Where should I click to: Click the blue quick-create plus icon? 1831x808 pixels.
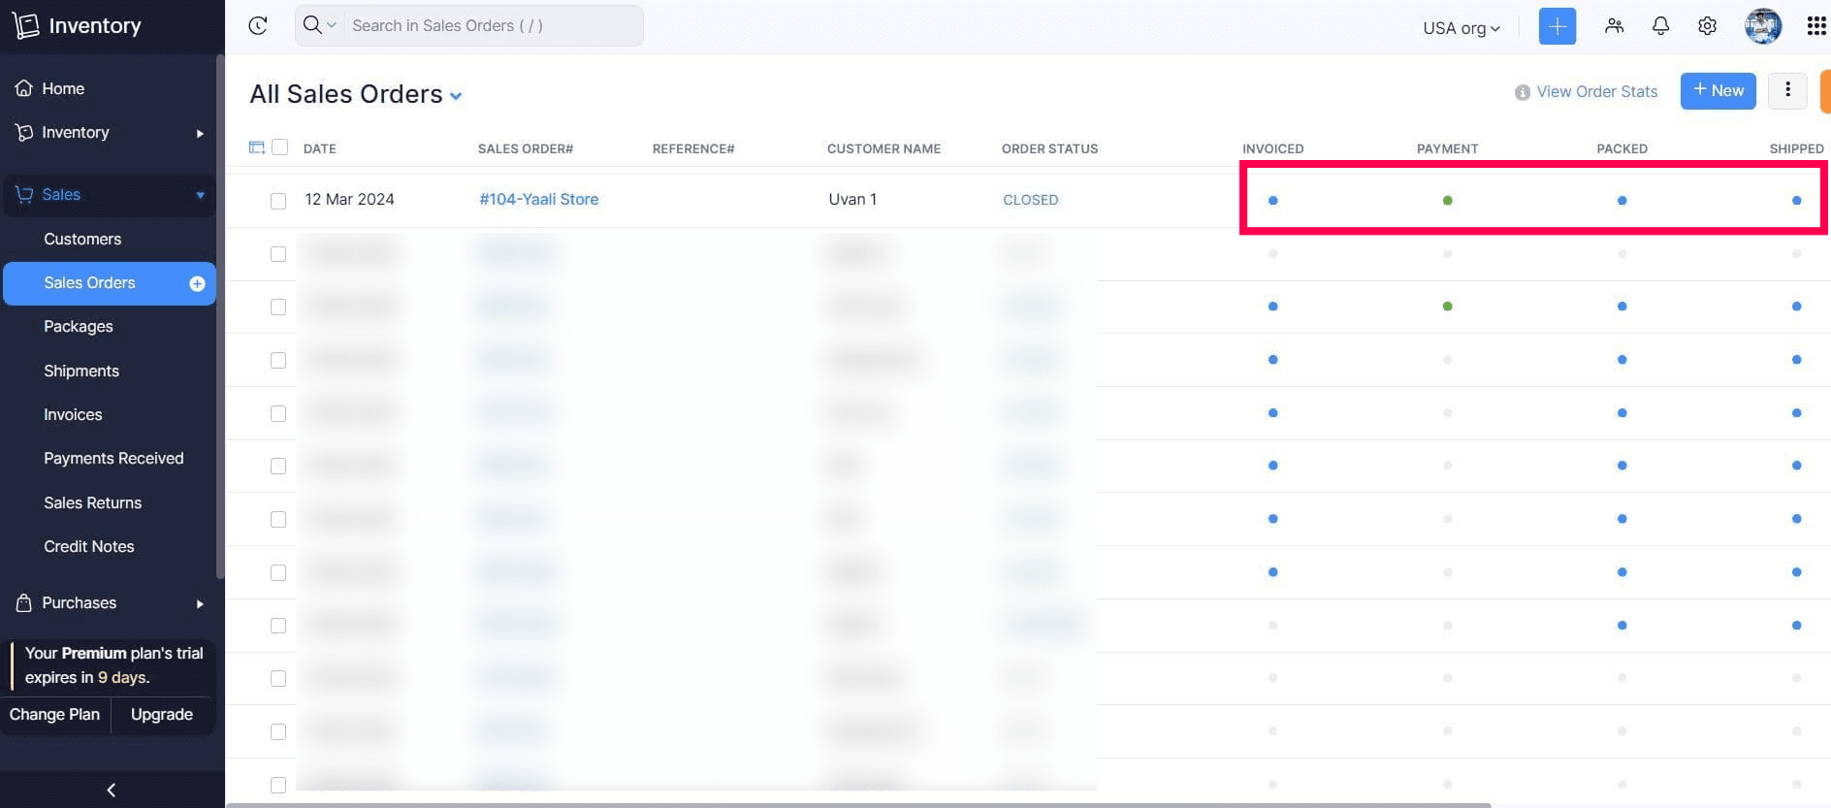1557,26
